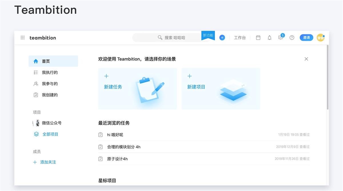Click the 新功能 ribbon badge
This screenshot has width=343, height=191.
208,35
